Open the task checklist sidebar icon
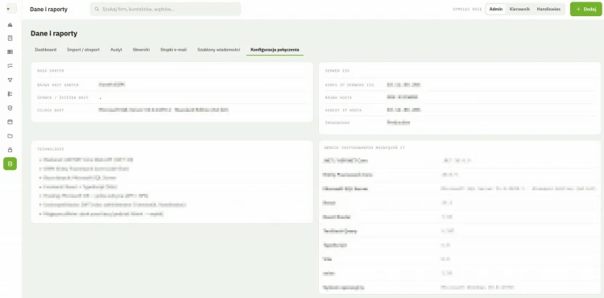 point(10,66)
